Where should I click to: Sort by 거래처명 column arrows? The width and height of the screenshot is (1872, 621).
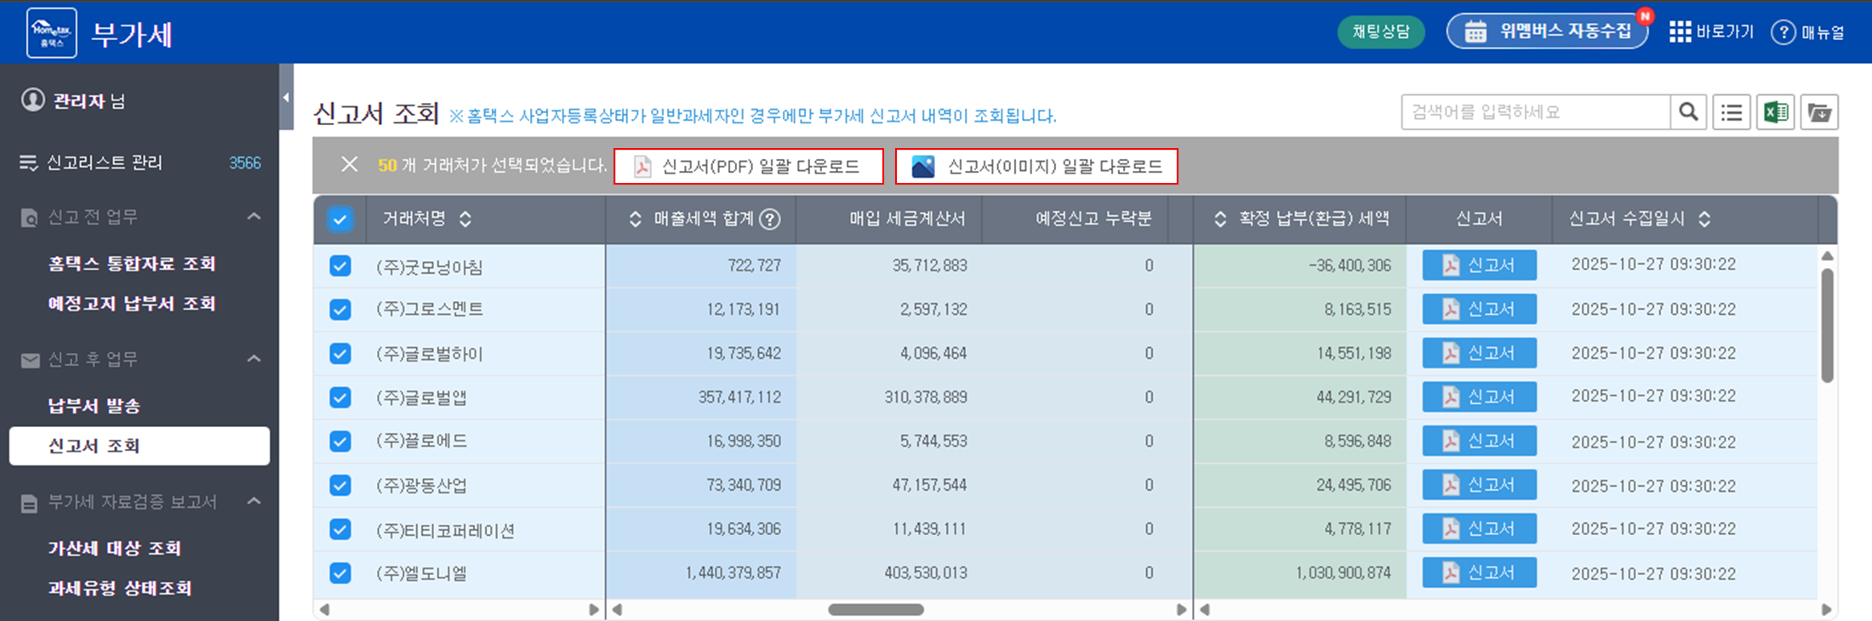pos(465,219)
